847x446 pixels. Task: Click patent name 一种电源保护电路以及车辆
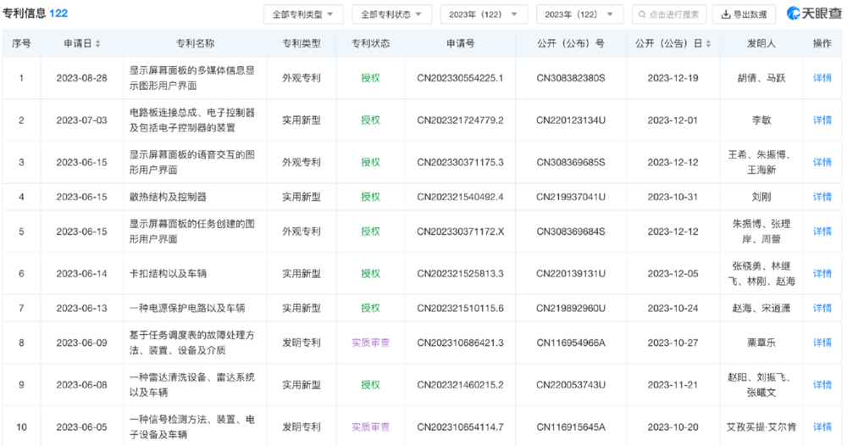pyautogui.click(x=187, y=308)
